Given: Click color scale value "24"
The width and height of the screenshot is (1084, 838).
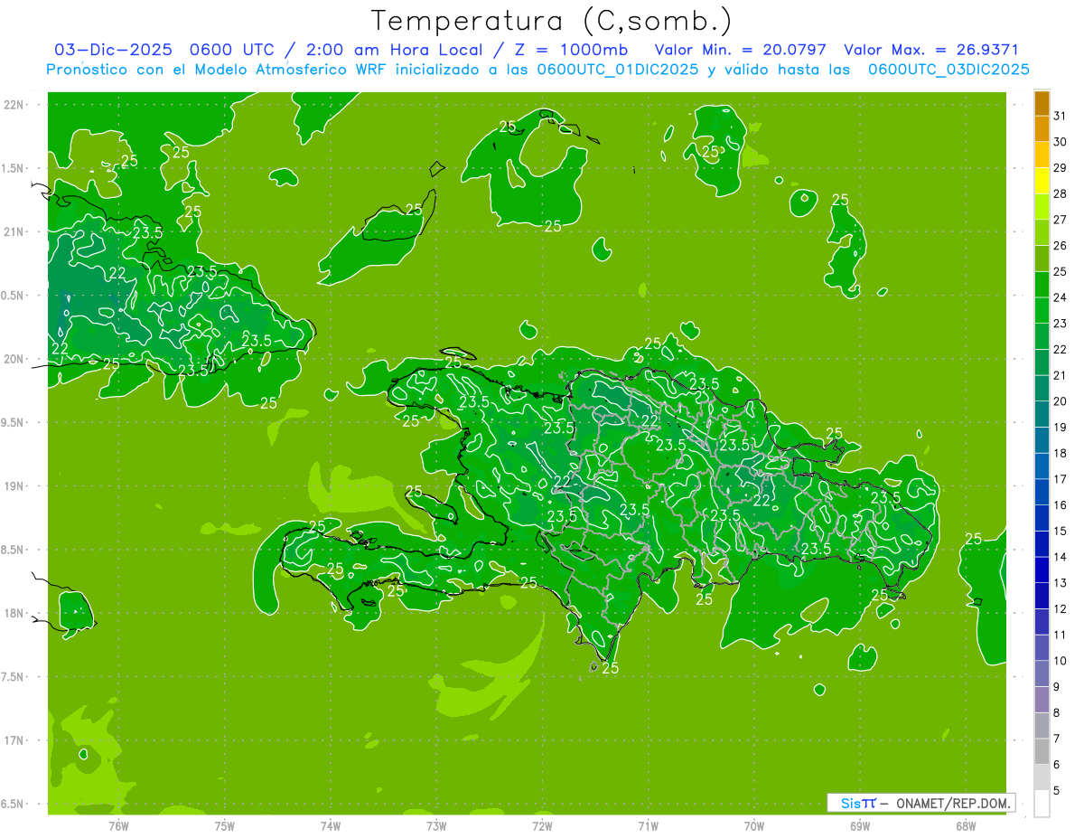Looking at the screenshot, I should pos(1060,298).
